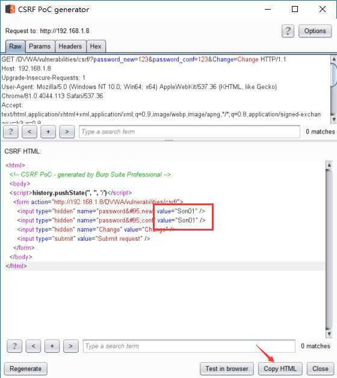Click the request pane scrollbar up arrow

click(x=334, y=59)
